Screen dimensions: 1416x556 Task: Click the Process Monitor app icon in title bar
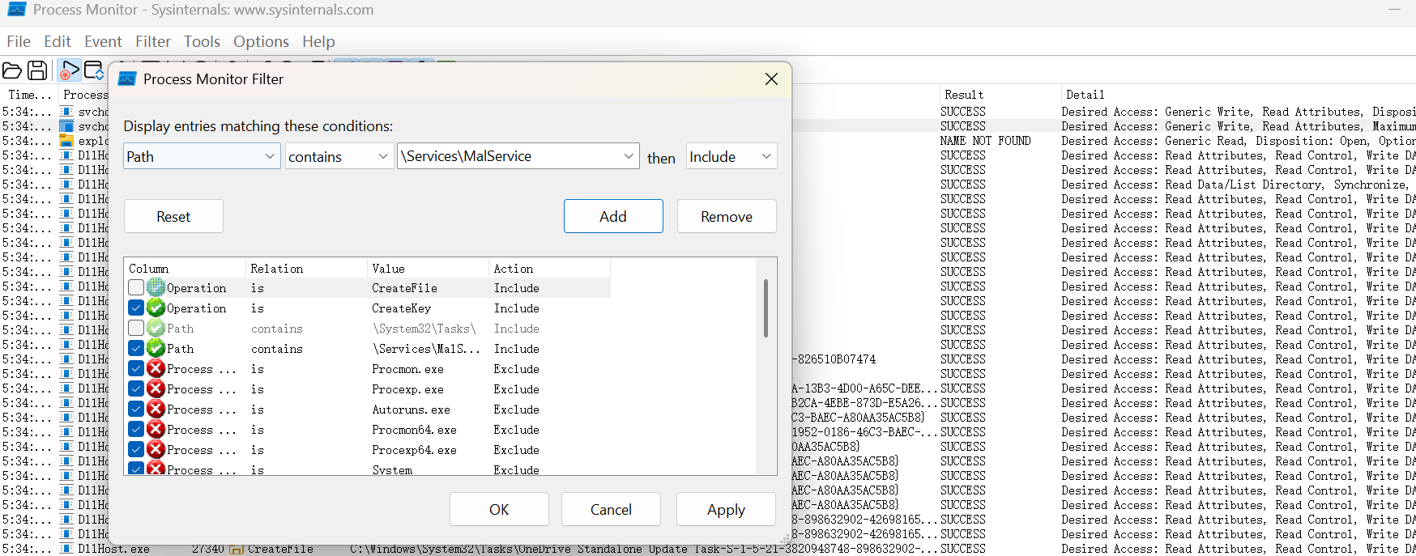[x=16, y=10]
